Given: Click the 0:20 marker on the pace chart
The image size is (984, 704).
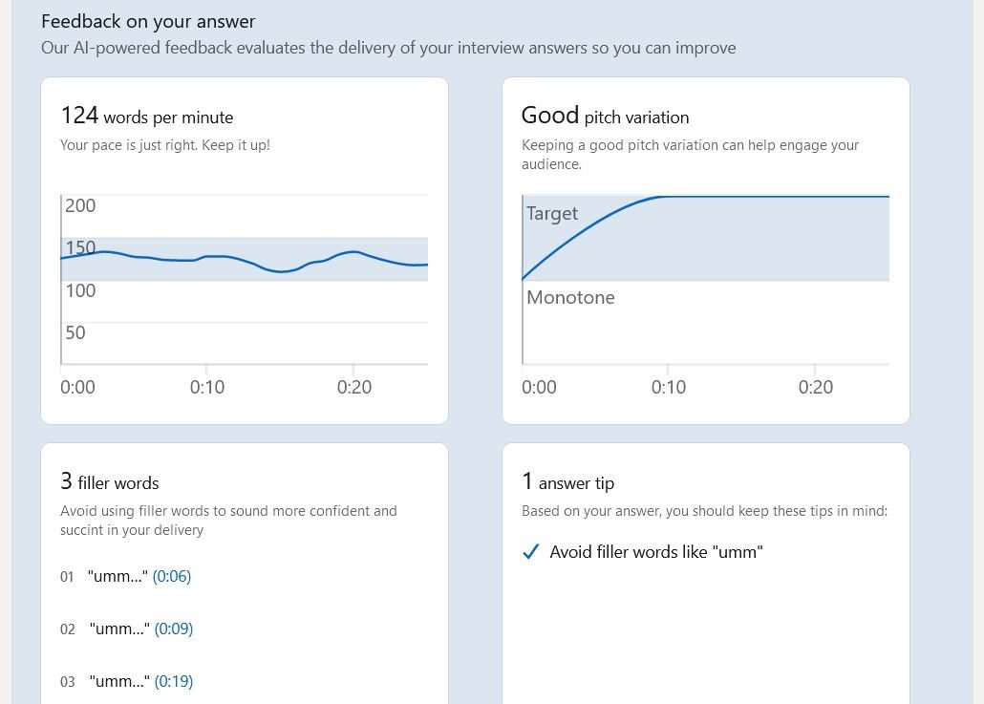Looking at the screenshot, I should coord(353,387).
